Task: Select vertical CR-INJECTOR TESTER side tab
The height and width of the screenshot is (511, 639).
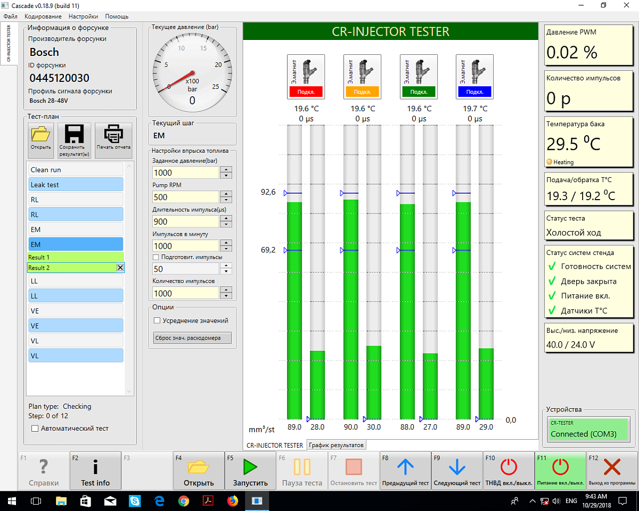Action: pyautogui.click(x=9, y=43)
